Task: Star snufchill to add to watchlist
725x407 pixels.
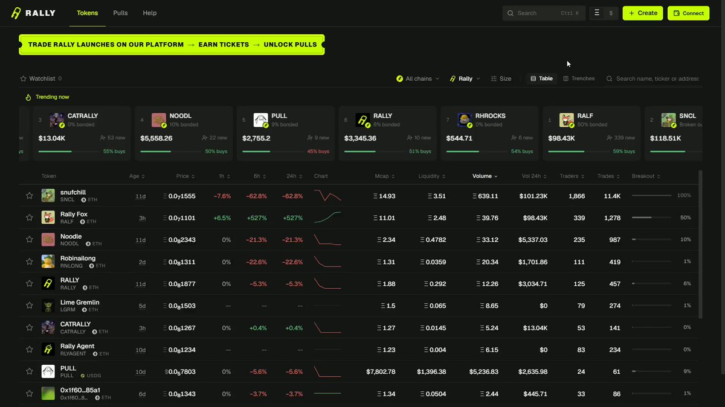Action: pyautogui.click(x=29, y=196)
